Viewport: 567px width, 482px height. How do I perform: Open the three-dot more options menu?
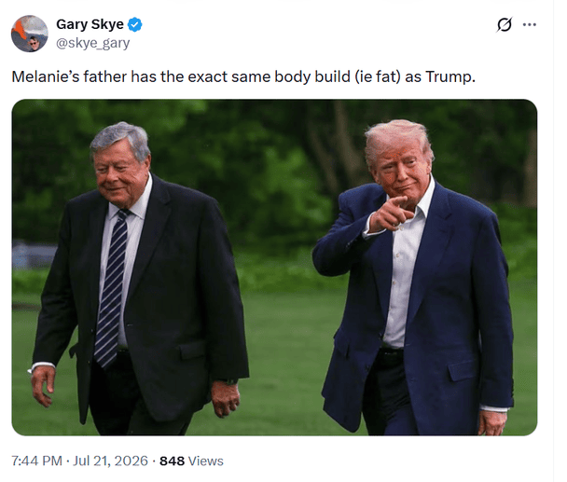pos(530,24)
